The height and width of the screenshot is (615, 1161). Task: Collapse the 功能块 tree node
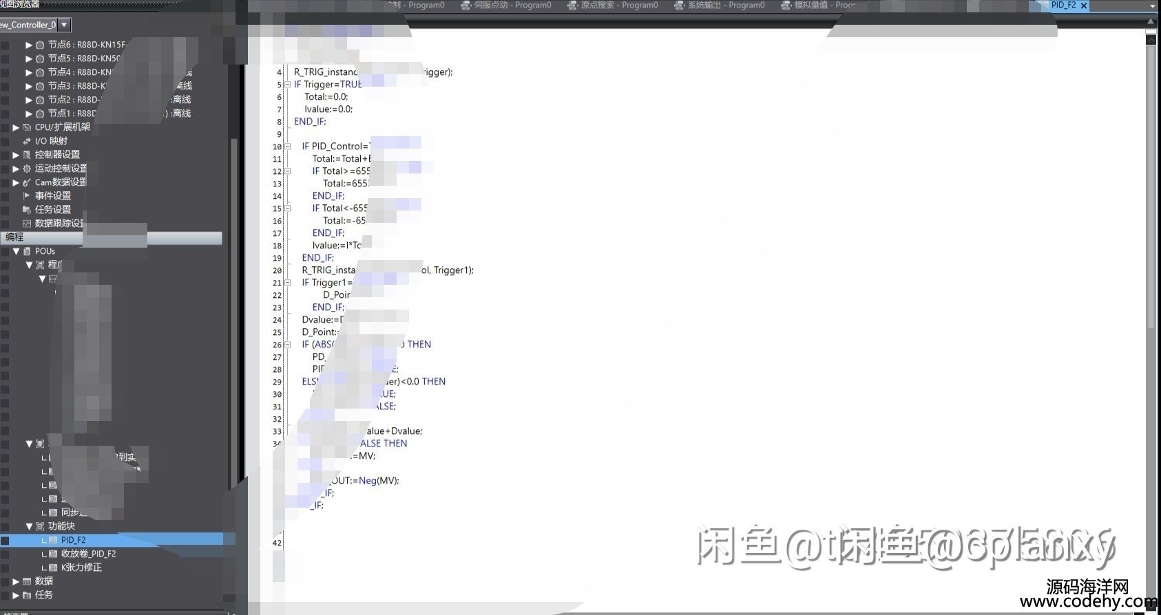pos(29,526)
